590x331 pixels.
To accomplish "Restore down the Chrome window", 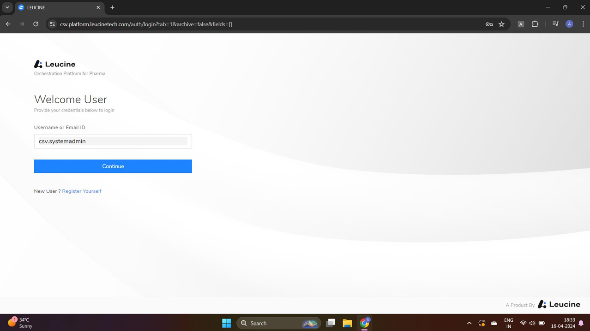I will point(565,7).
